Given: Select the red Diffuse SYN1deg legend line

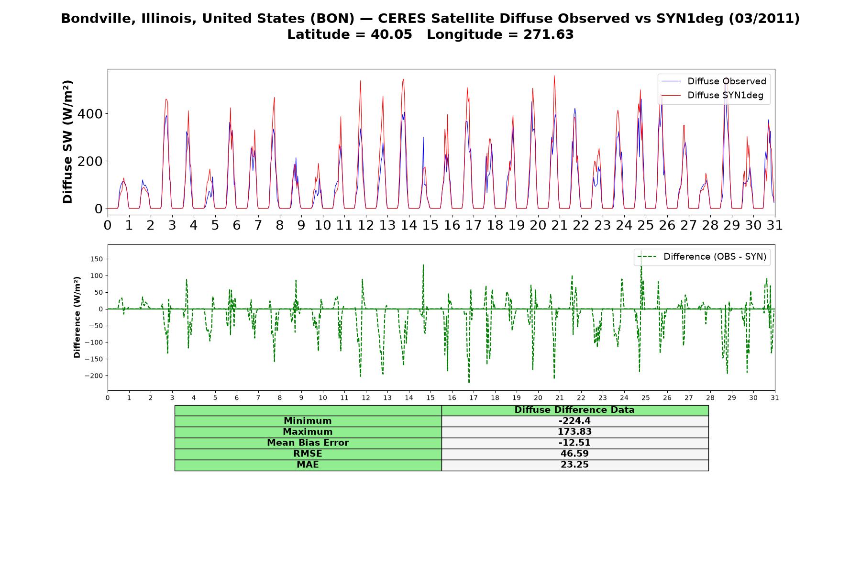Looking at the screenshot, I should tap(671, 96).
